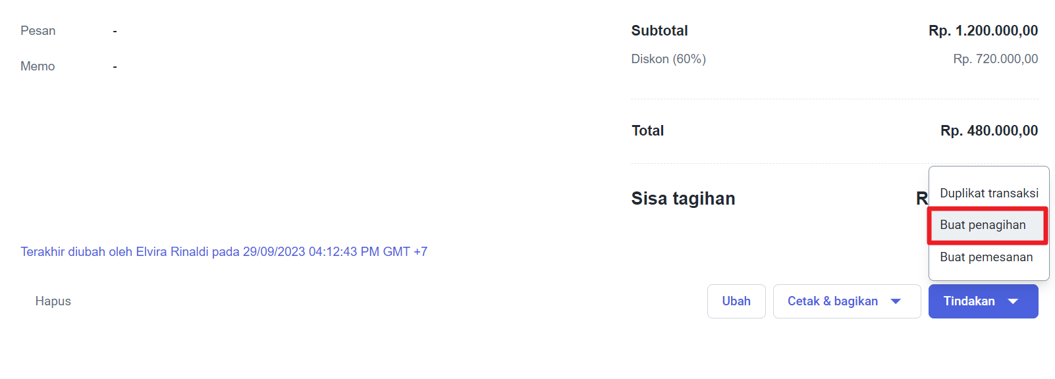Image resolution: width=1055 pixels, height=379 pixels.
Task: Choose Buat penagihan menu option
Action: 983,225
